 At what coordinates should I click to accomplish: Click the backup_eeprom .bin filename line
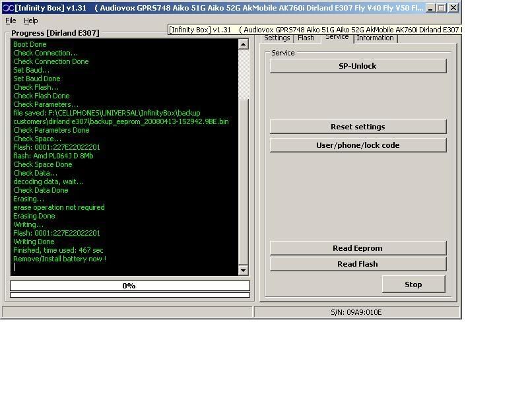coord(121,121)
